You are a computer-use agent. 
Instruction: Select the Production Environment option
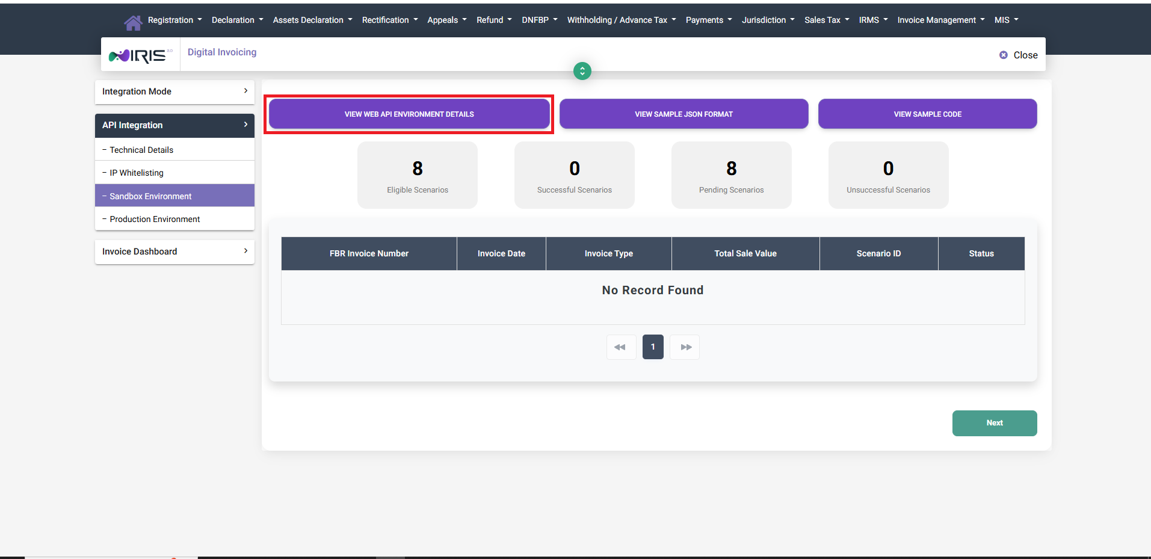point(155,218)
